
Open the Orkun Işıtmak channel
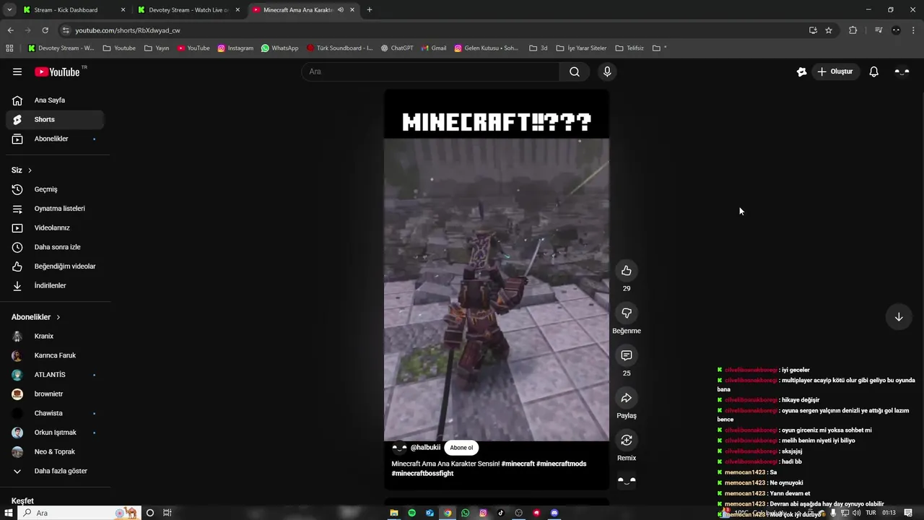[55, 433]
